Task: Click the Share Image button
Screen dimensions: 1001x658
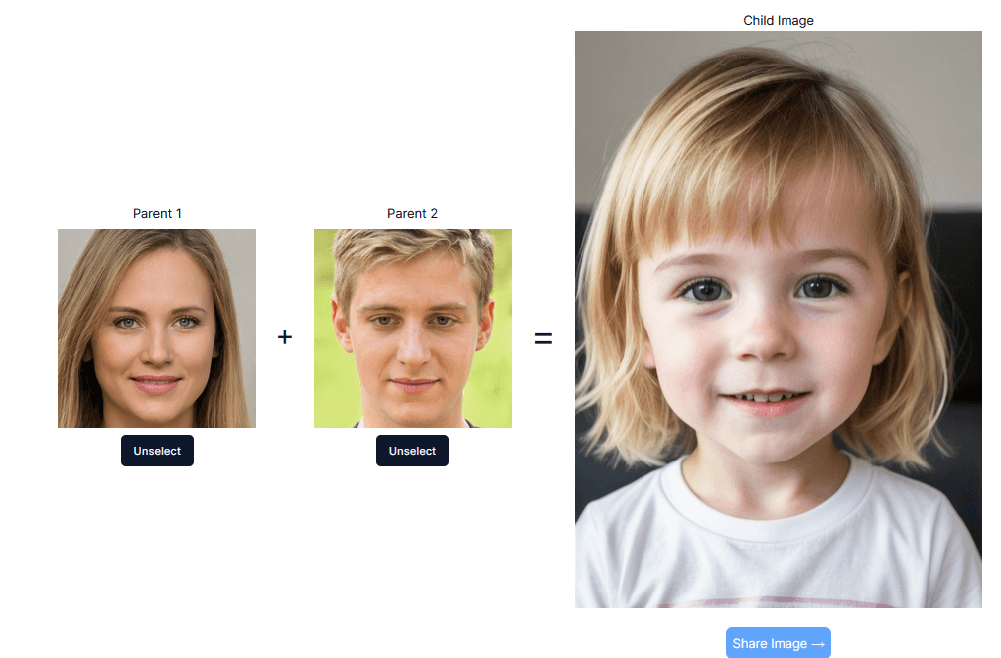Action: point(779,643)
